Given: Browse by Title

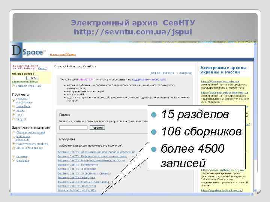Looking at the screenshot, I should [x=19, y=115].
